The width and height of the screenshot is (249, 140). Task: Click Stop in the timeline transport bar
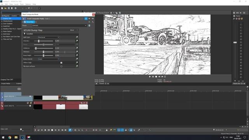click(x=52, y=130)
